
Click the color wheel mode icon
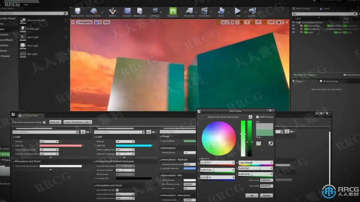tap(258, 143)
